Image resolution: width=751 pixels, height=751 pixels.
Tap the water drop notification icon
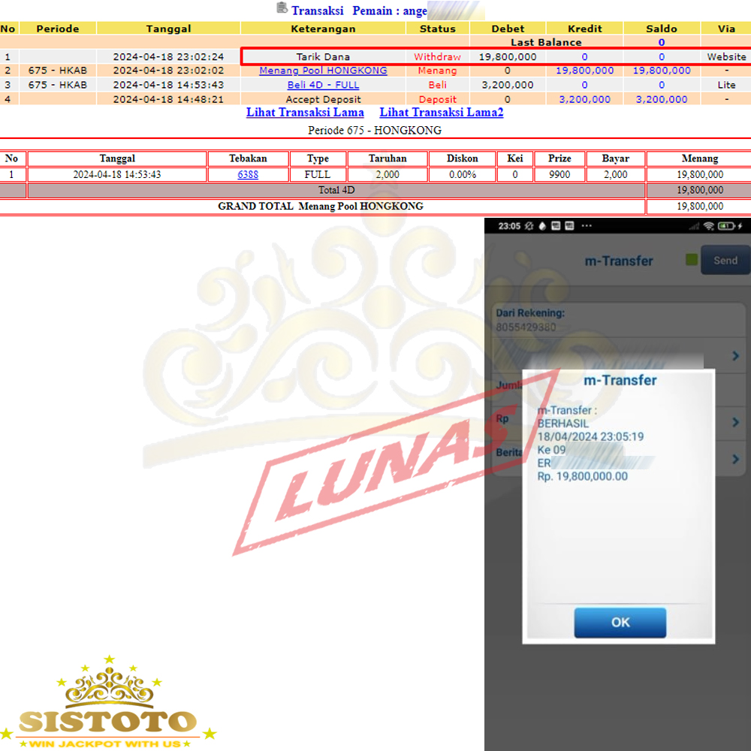point(543,225)
